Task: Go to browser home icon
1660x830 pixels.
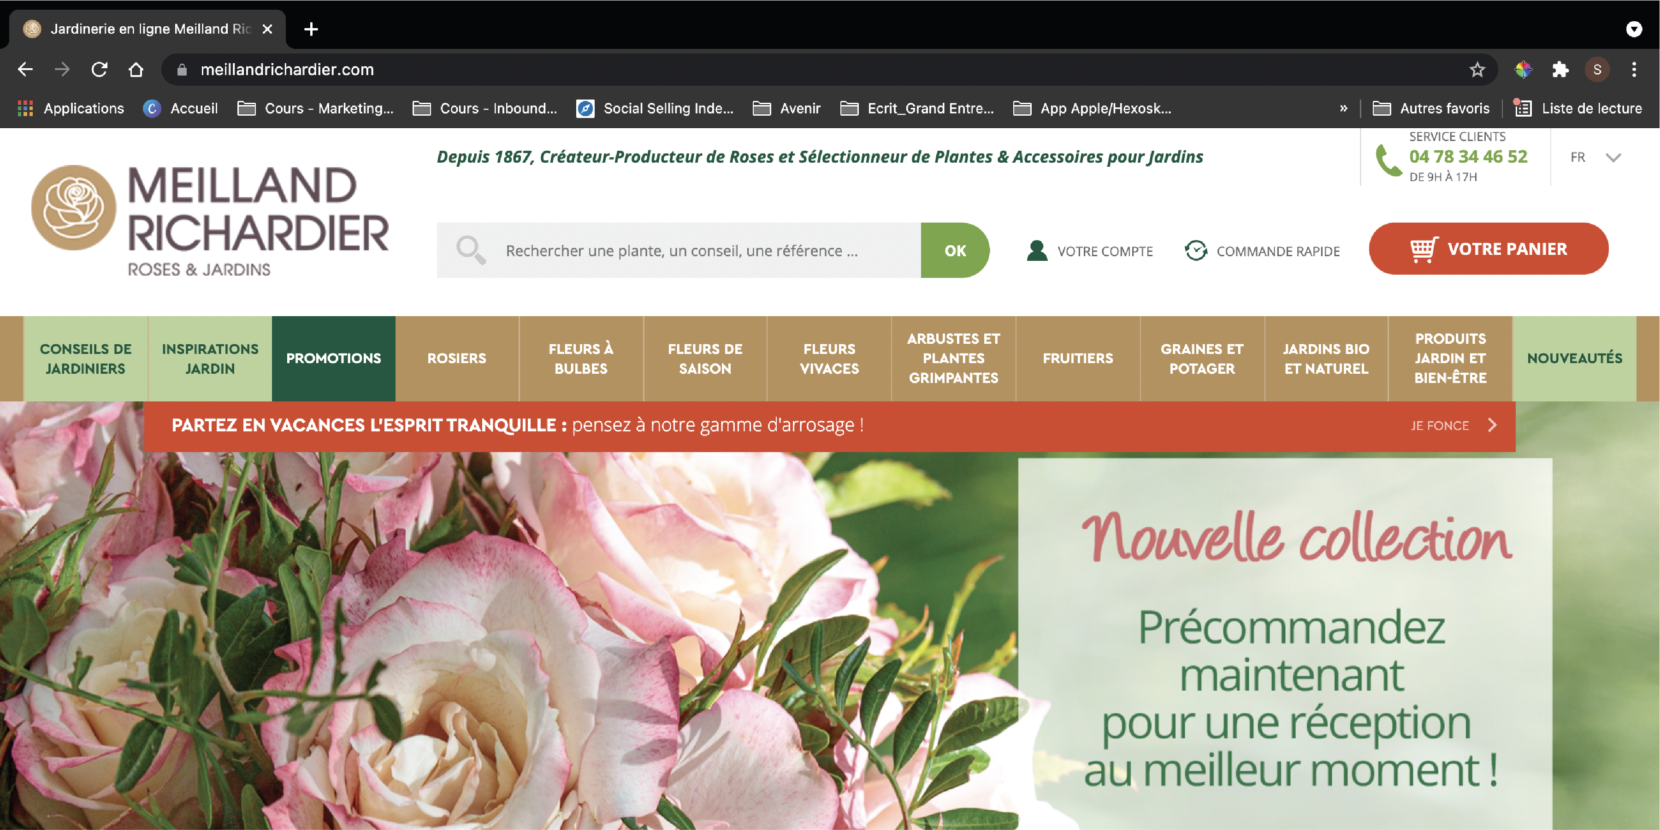Action: (136, 70)
